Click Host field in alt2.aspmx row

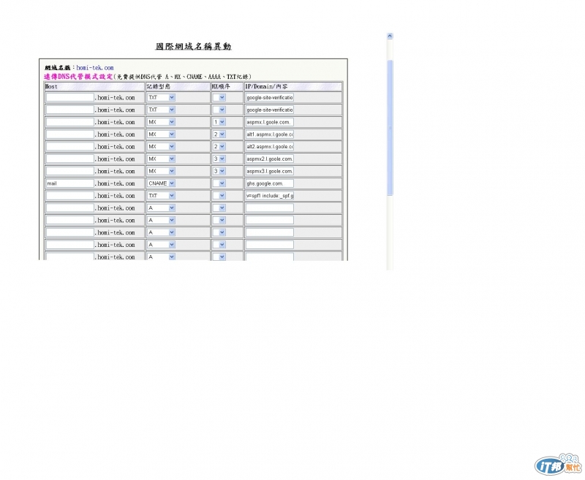(x=69, y=147)
